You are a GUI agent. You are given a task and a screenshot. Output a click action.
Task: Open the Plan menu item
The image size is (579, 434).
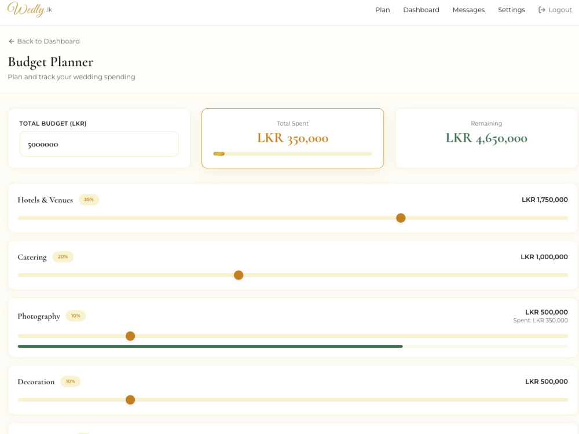coord(382,10)
